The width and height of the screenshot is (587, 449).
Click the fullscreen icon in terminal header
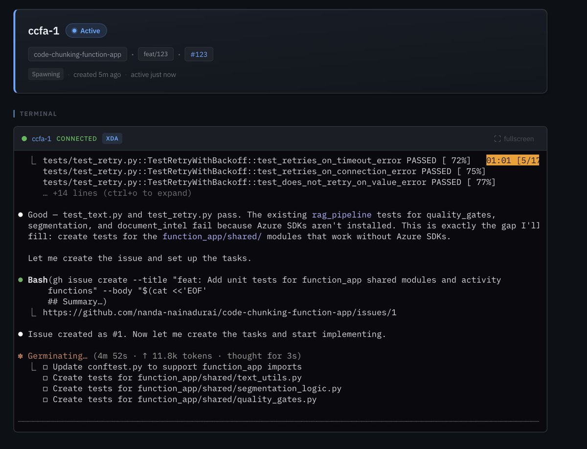(x=497, y=139)
